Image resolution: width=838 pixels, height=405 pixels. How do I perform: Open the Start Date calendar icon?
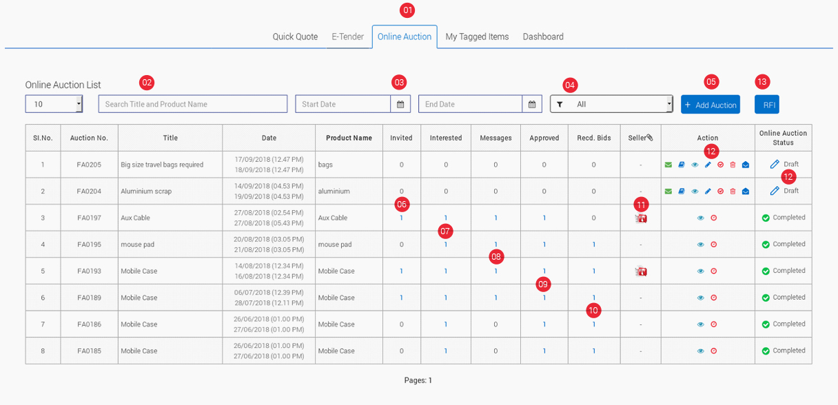point(400,104)
